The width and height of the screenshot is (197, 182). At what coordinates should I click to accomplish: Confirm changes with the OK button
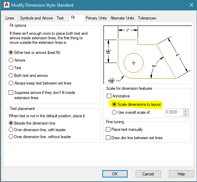click(115, 174)
